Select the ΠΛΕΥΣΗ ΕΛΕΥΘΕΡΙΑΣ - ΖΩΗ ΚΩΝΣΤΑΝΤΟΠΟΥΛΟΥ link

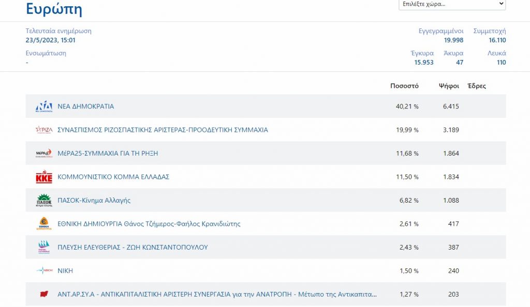[132, 248]
